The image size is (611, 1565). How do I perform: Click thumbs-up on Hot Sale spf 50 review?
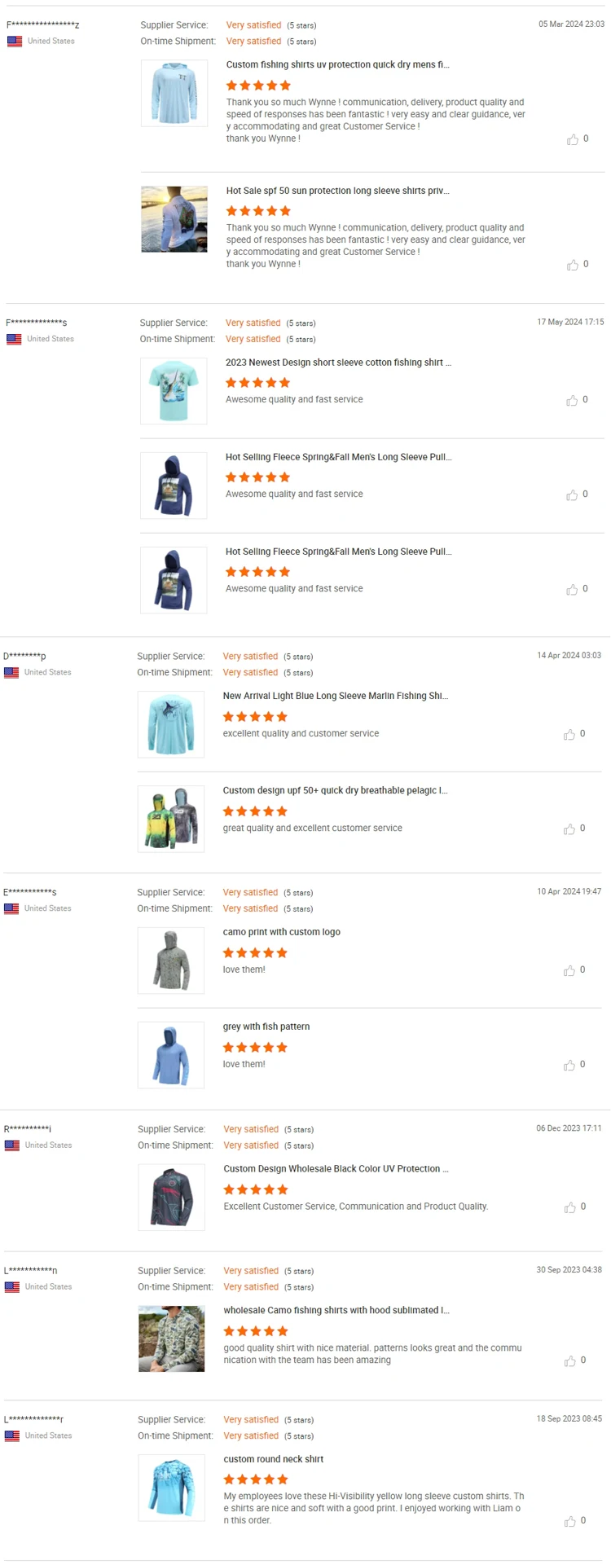(x=573, y=265)
